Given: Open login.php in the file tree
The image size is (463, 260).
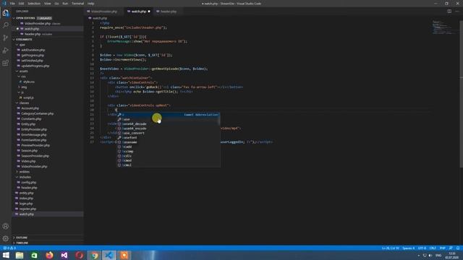Looking at the screenshot, I should tap(26, 204).
